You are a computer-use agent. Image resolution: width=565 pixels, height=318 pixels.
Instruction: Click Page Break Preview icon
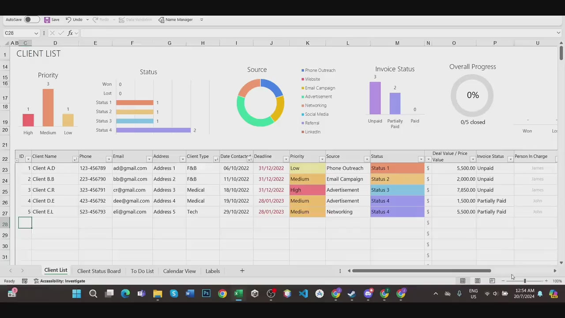492,281
